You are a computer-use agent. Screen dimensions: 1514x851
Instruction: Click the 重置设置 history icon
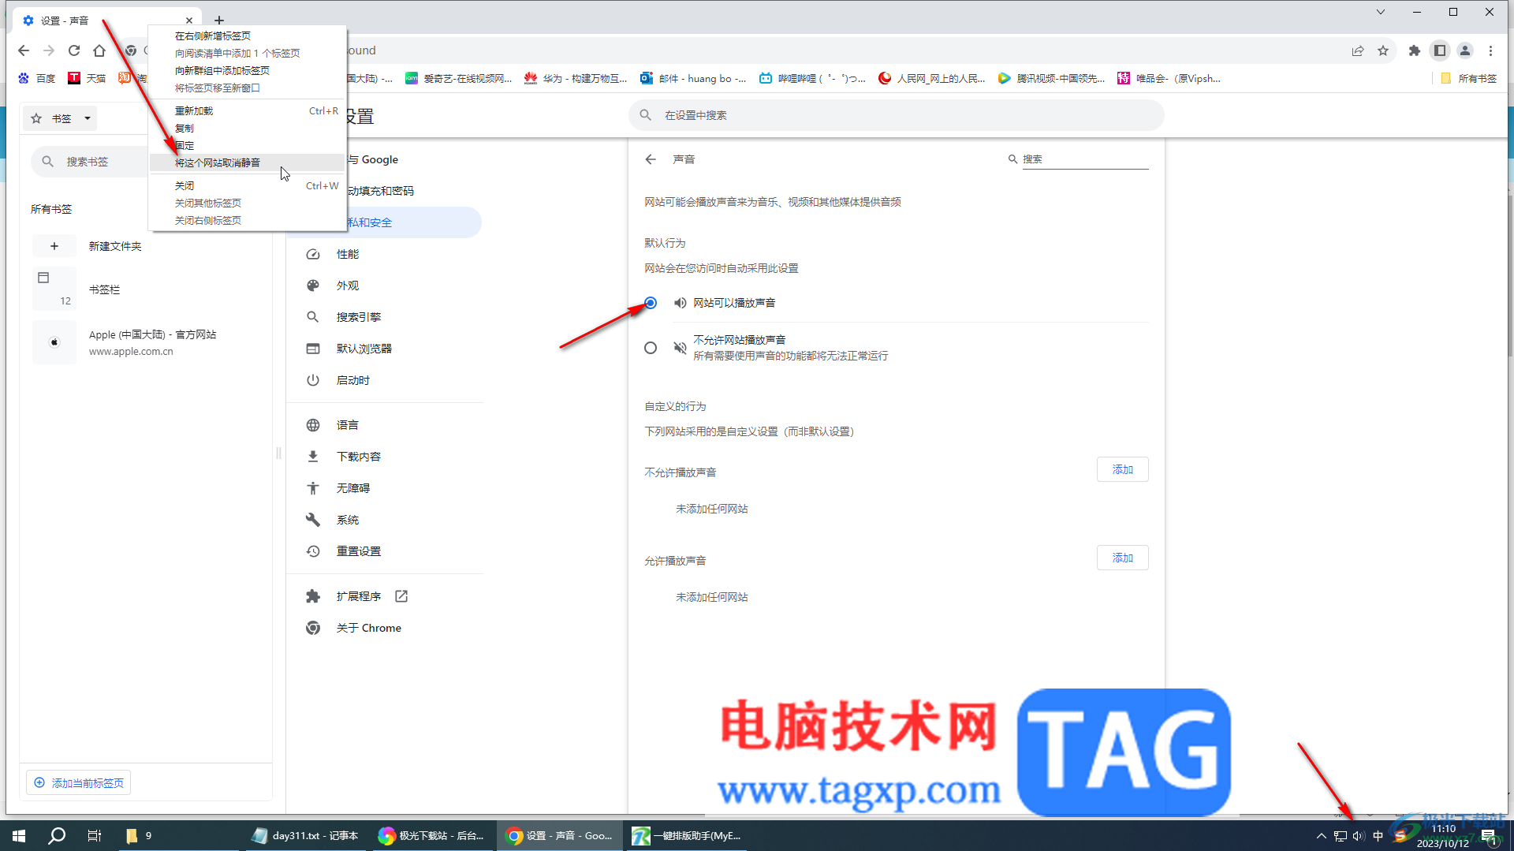(x=313, y=551)
